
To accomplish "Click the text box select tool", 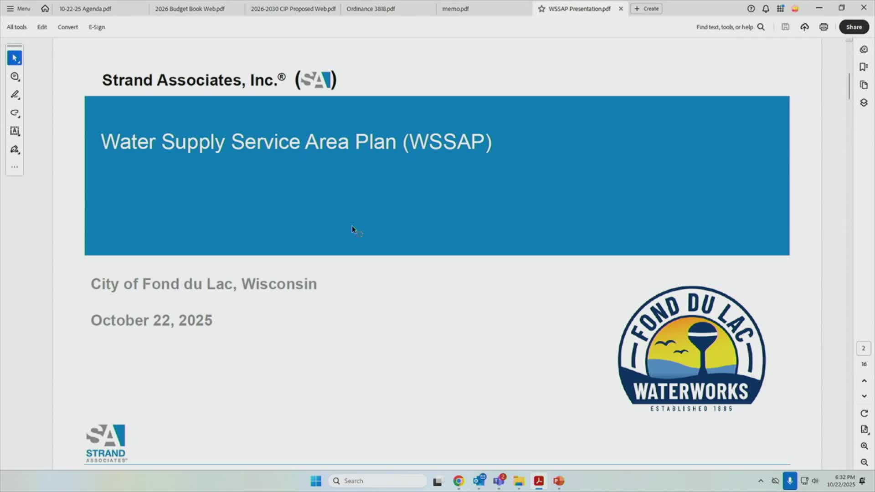I will tap(15, 131).
